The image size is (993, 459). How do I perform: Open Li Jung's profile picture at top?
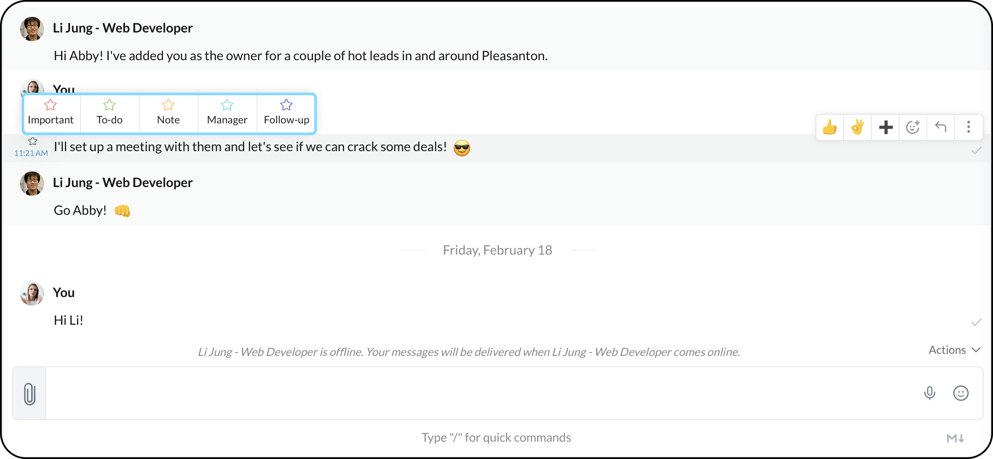point(32,29)
